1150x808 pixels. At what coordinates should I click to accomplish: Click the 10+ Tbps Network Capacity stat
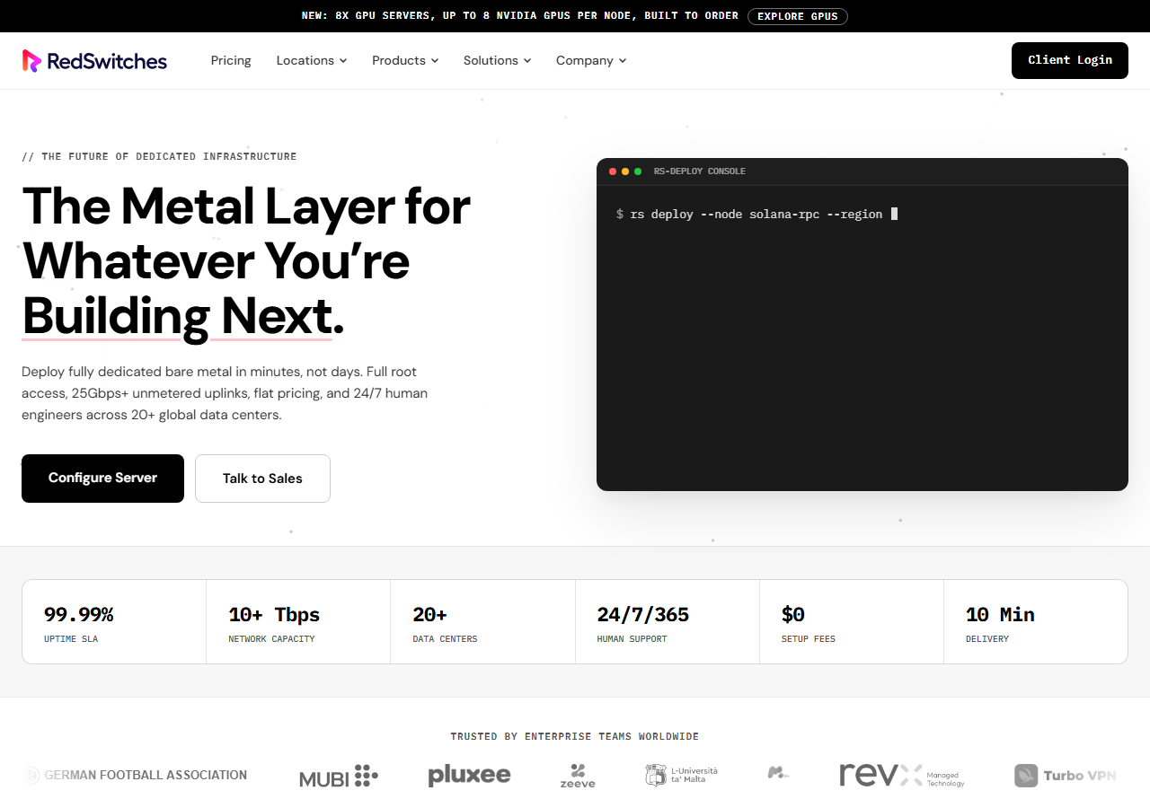click(298, 622)
